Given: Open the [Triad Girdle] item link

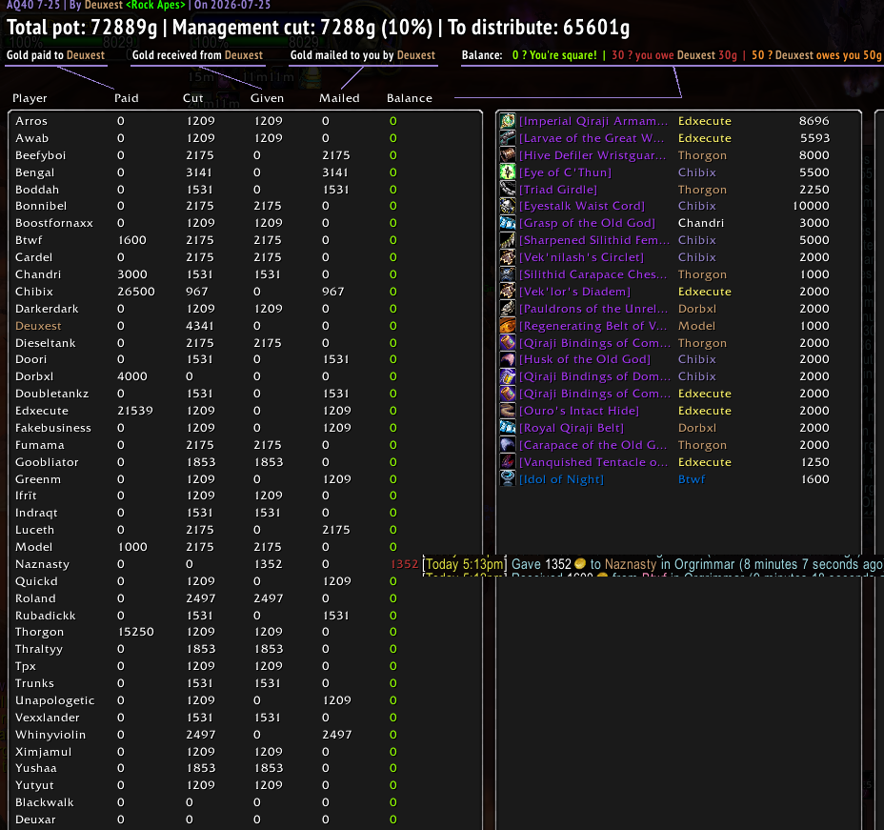Looking at the screenshot, I should [x=557, y=190].
